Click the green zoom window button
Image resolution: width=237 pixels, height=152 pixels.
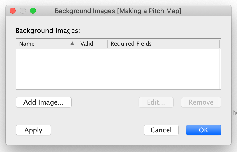click(x=33, y=11)
